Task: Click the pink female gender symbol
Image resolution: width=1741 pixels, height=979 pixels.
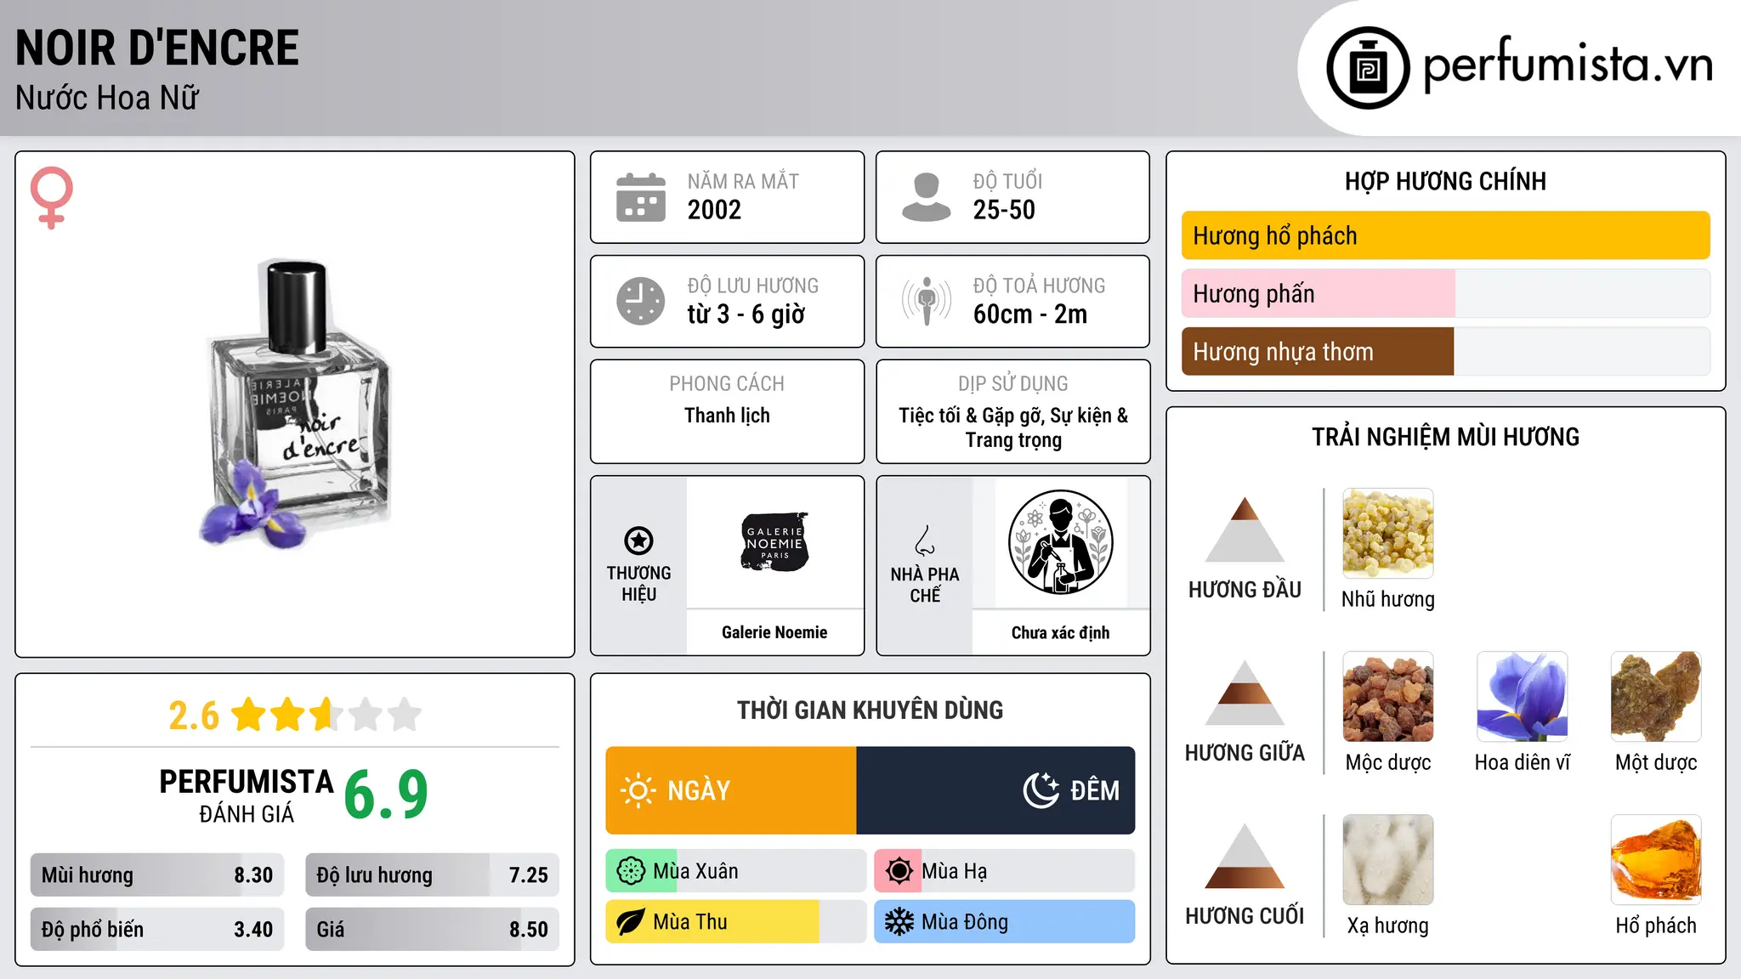Action: 51,198
